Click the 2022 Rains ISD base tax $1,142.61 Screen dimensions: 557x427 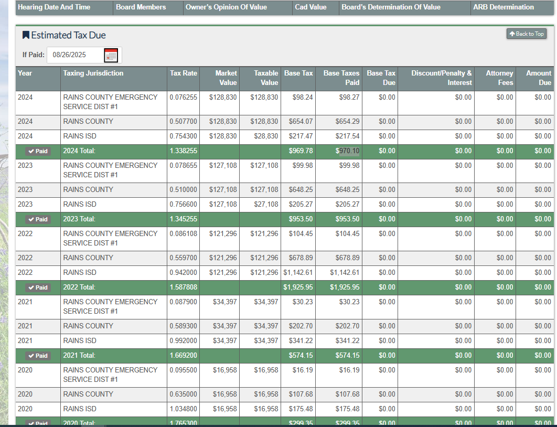298,273
